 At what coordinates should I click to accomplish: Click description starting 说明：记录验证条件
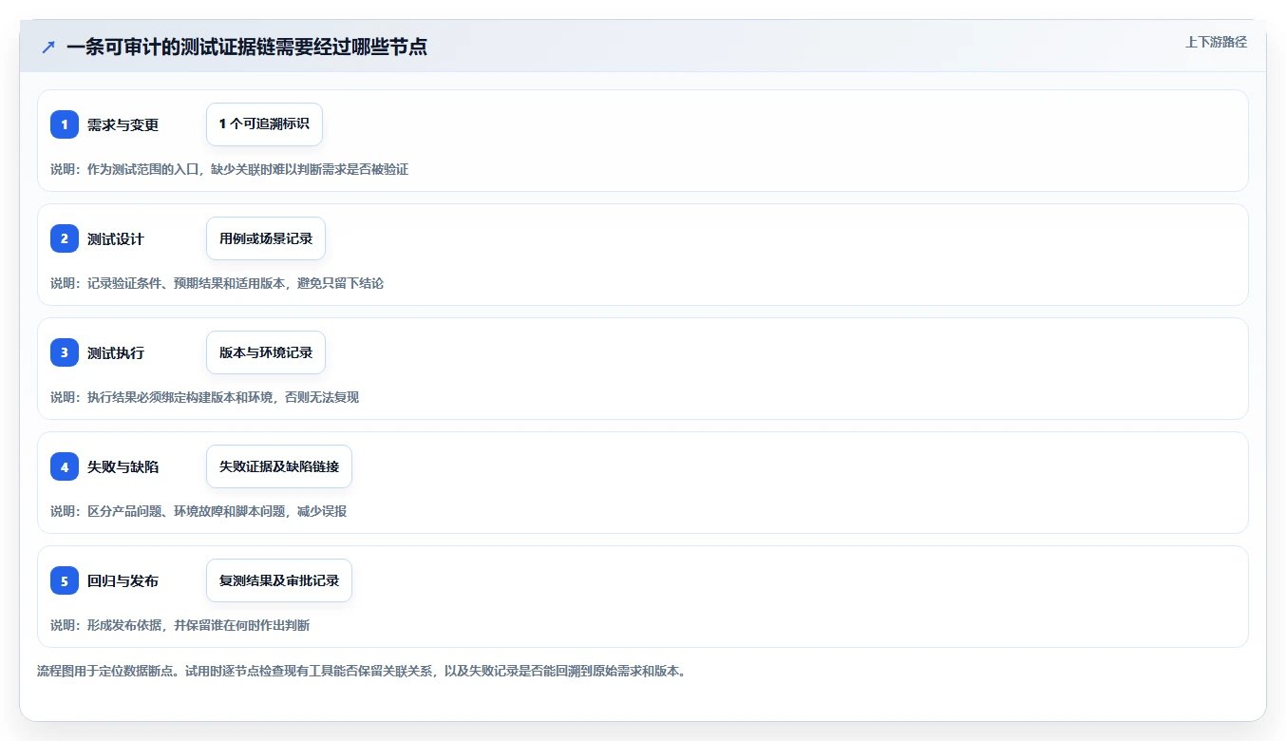pos(217,283)
